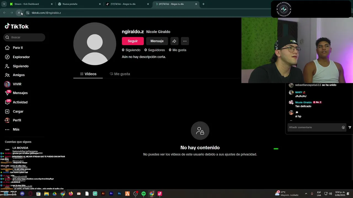View site information icon in address bar

click(x=28, y=13)
